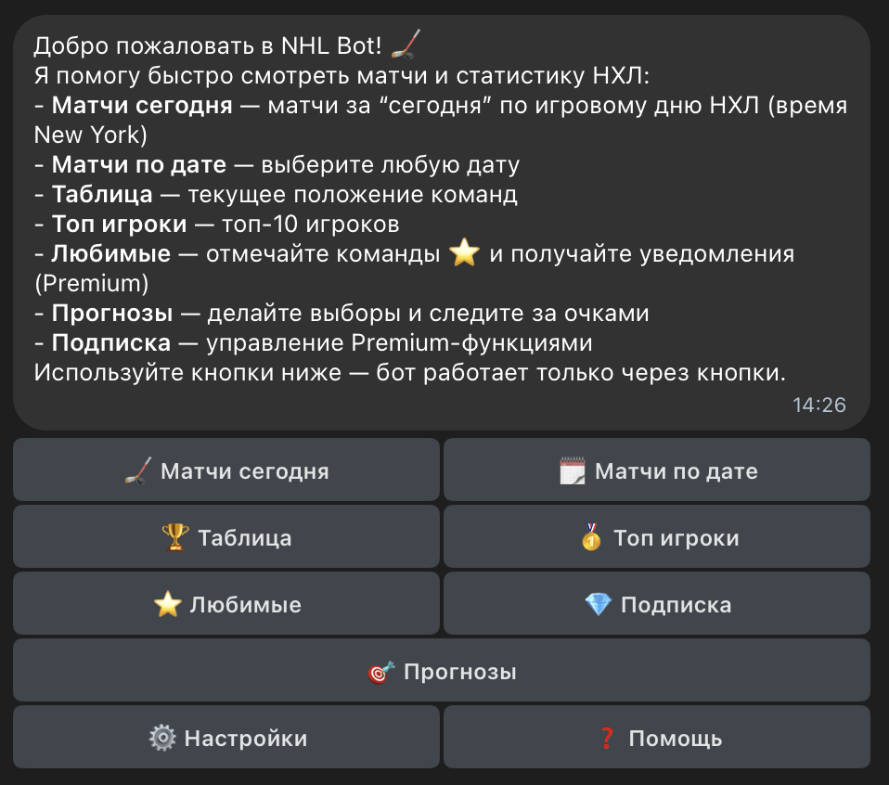Viewport: 889px width, 785px height.
Task: Show standings via the Таблица button
Action: [x=226, y=538]
